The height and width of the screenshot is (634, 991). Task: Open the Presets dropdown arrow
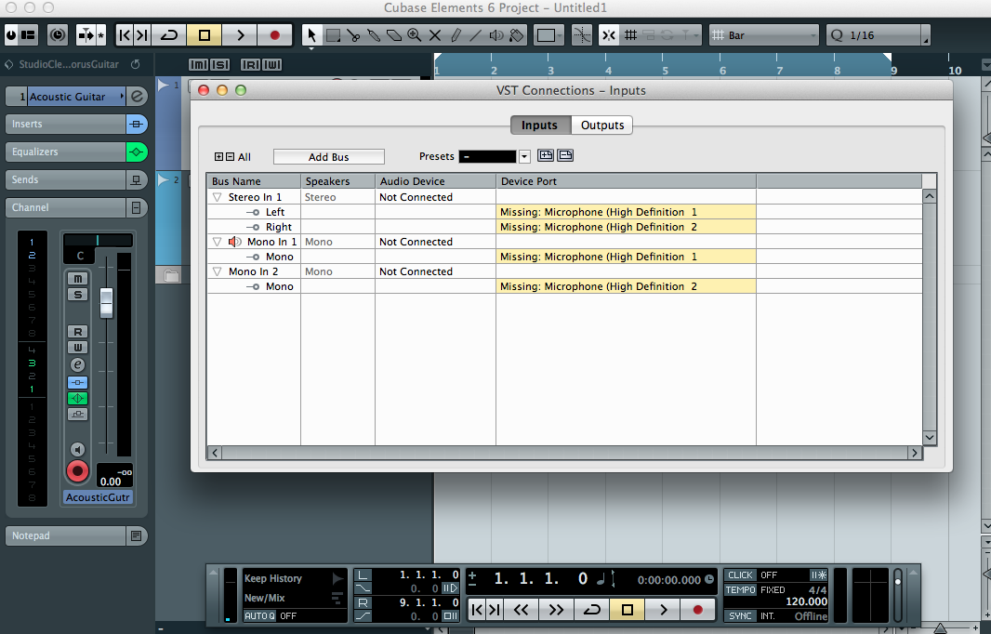(x=524, y=156)
